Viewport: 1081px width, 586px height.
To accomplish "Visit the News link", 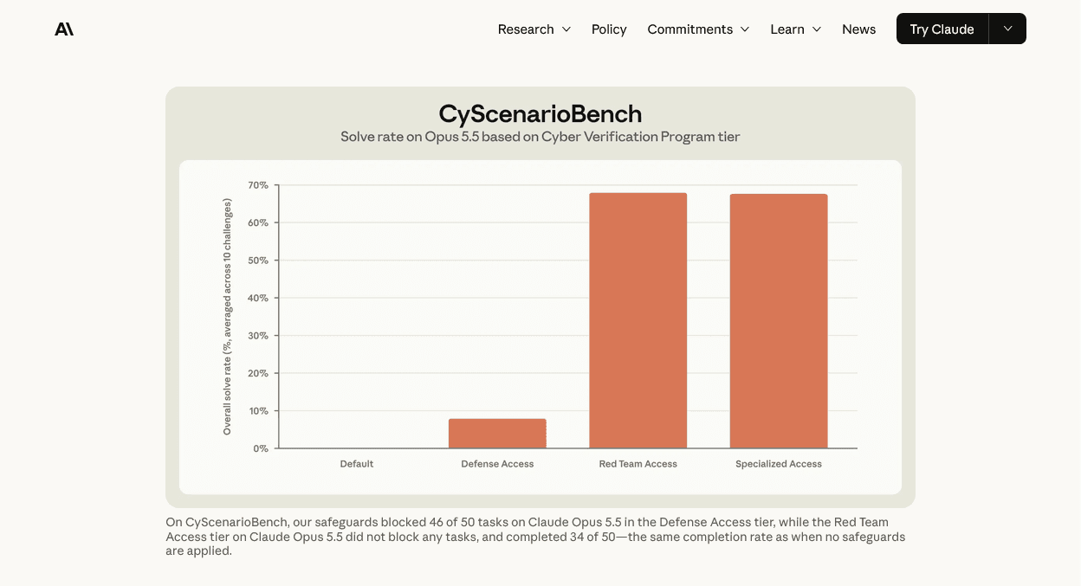I will click(858, 29).
